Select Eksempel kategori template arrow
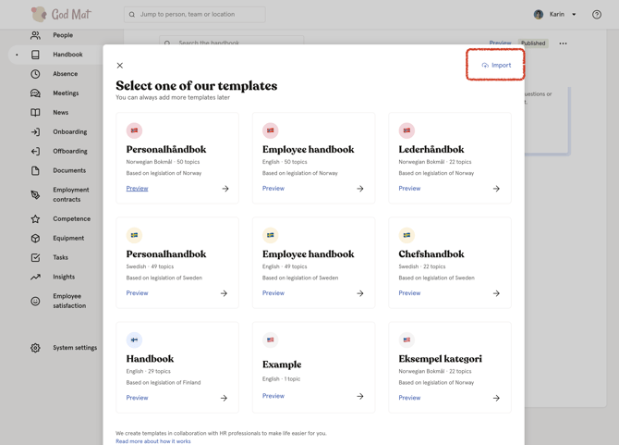Viewport: 619px width, 445px height. [x=496, y=399]
